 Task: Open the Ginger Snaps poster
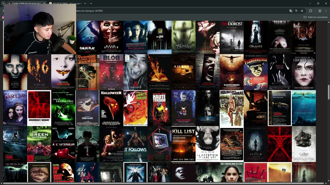15,108
